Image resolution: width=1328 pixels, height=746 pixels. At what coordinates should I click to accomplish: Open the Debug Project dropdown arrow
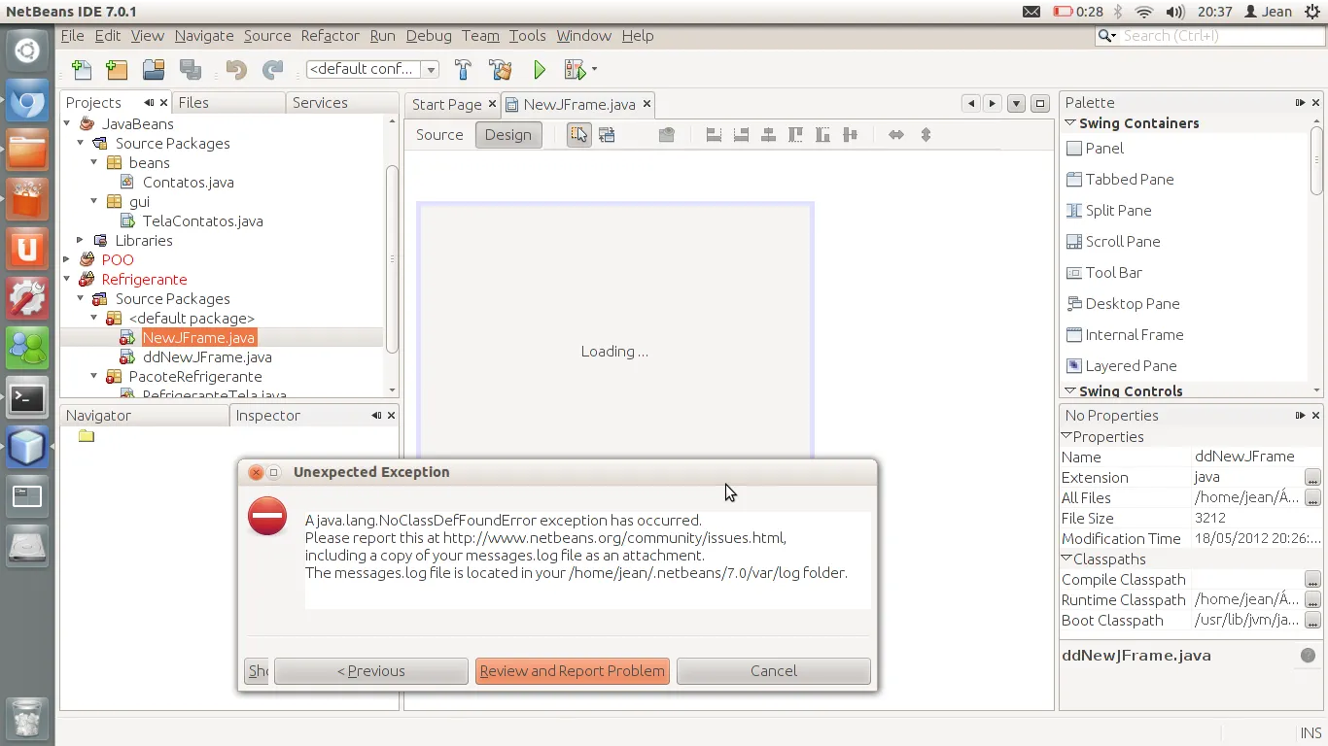click(x=594, y=70)
